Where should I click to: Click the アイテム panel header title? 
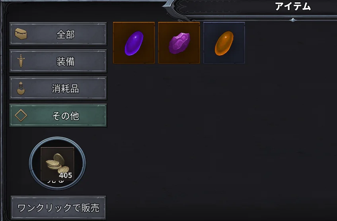click(x=293, y=6)
